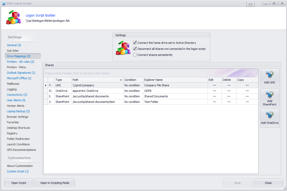Click Open in Scripting Mode button
This screenshot has height=191, width=287.
55,183
